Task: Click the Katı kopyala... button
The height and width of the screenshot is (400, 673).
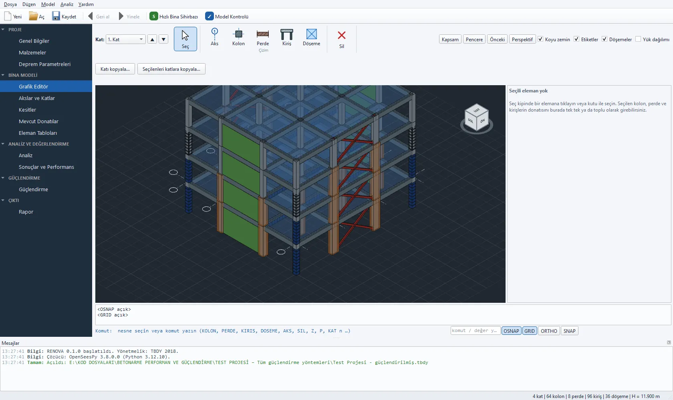Action: (x=115, y=69)
